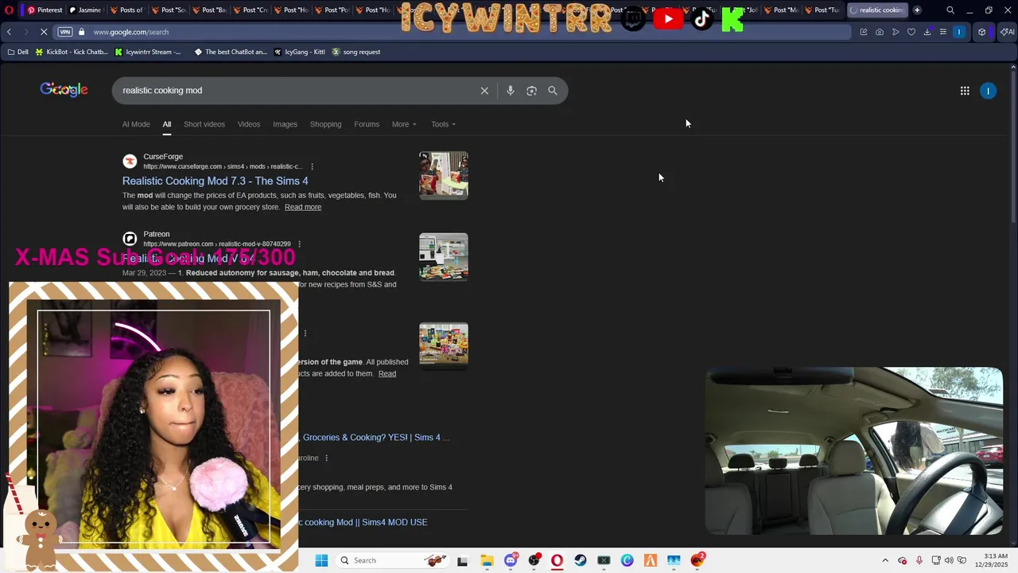The width and height of the screenshot is (1018, 573).
Task: Open Task View on the taskbar
Action: (x=462, y=560)
